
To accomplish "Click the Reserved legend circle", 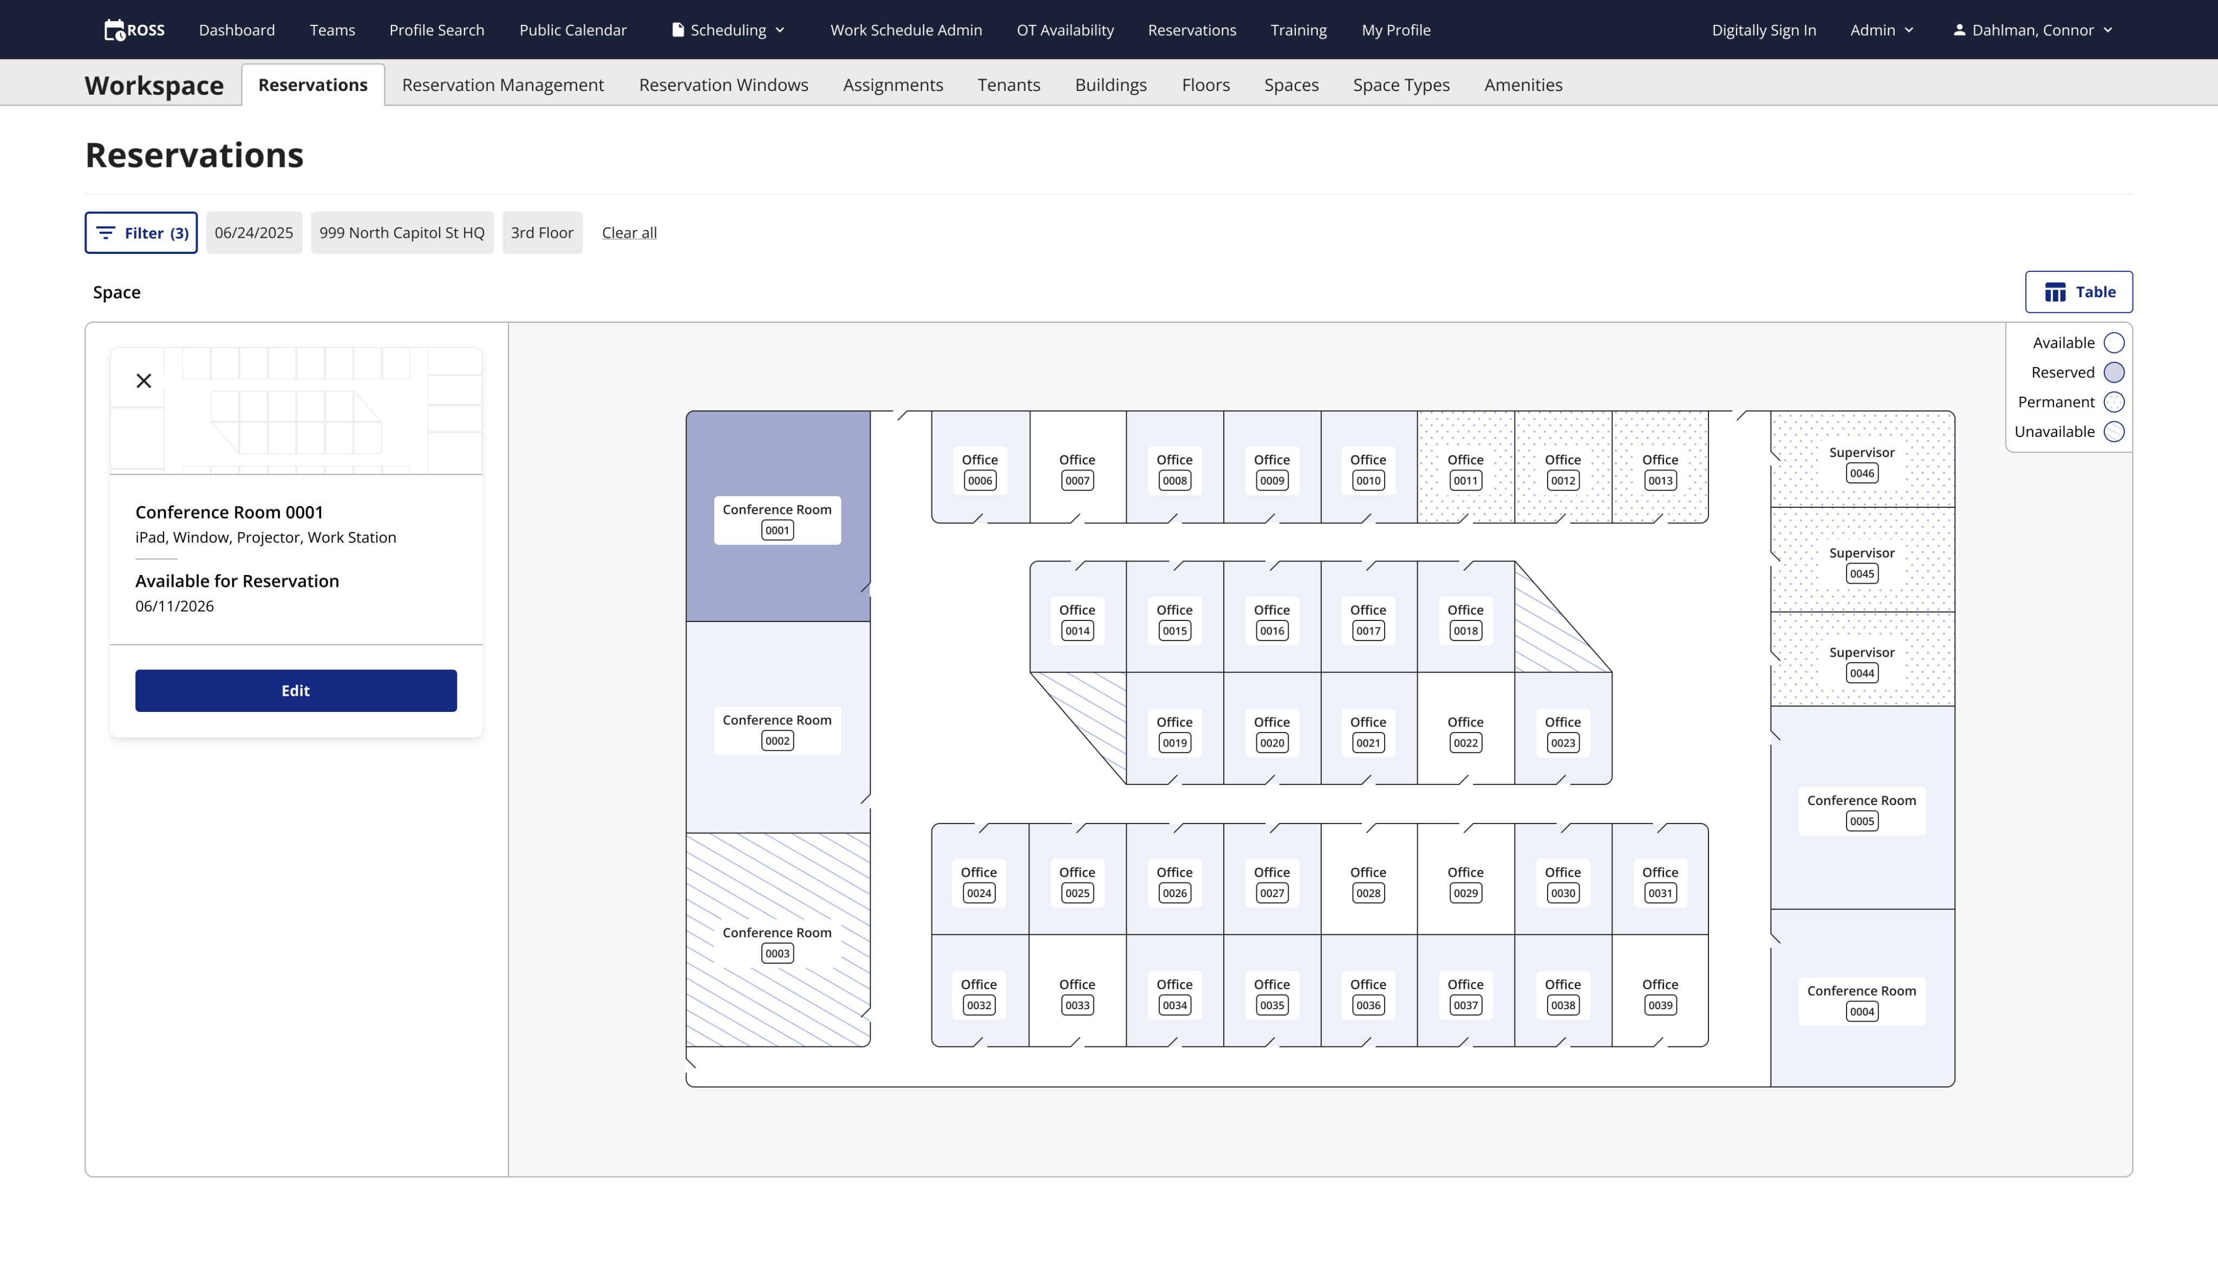I will (2114, 372).
